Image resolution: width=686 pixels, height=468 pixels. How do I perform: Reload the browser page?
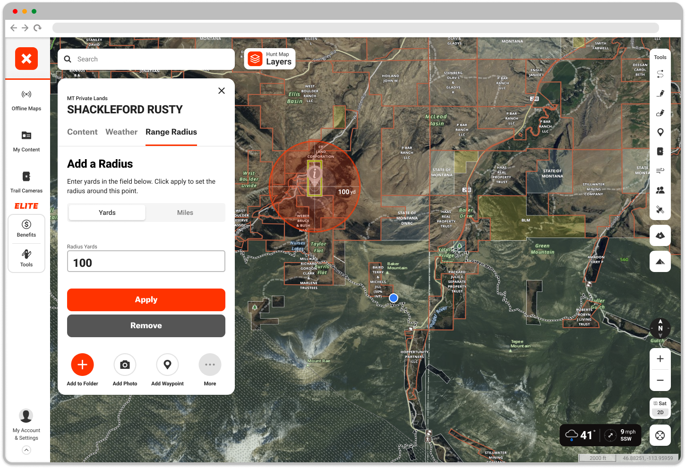(37, 28)
